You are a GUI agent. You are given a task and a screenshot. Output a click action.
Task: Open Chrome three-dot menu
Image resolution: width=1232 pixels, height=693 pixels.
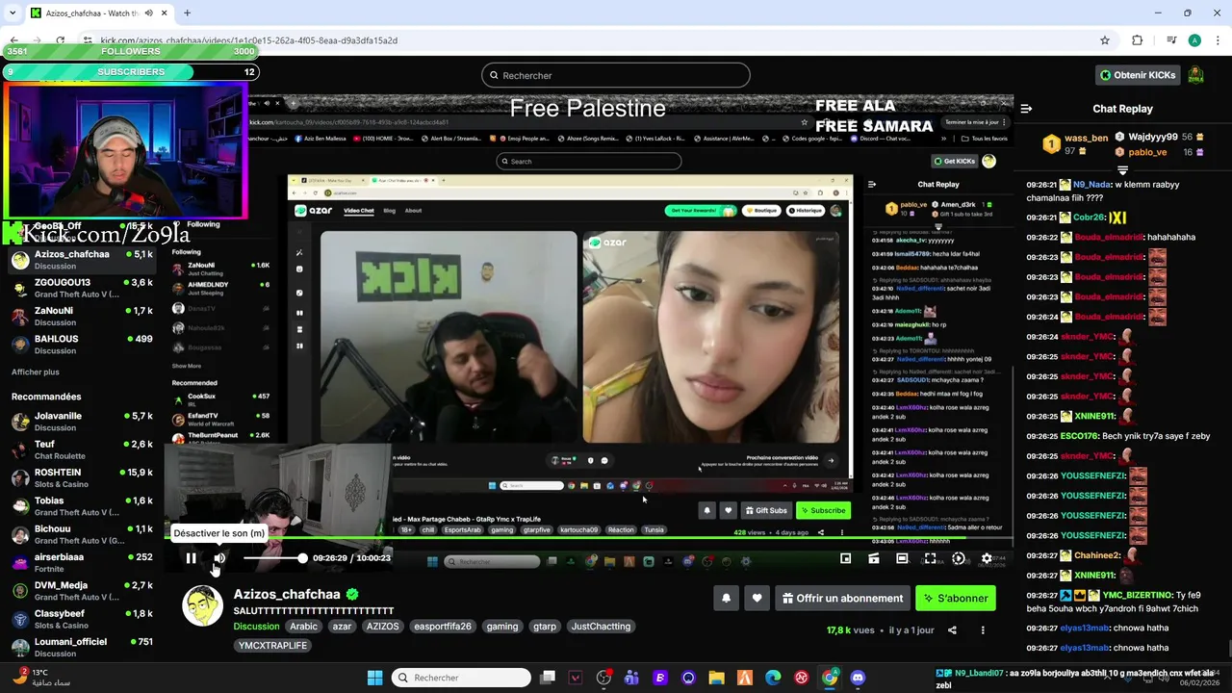pos(1217,40)
